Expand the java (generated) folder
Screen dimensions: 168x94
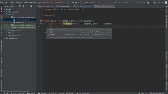(7, 30)
